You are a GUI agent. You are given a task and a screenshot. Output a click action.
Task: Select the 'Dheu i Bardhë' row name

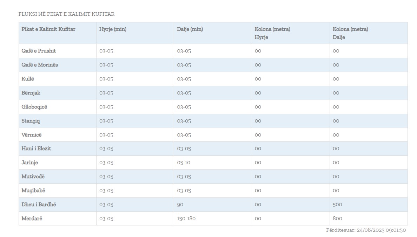(39, 205)
